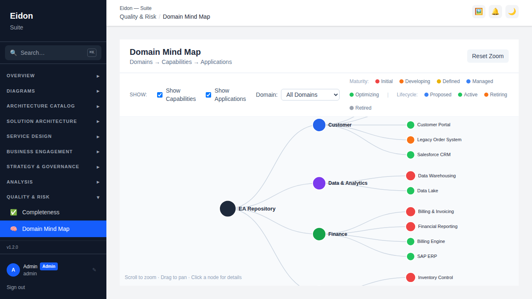Click the Customer Portal node circle
532x299 pixels.
(x=411, y=125)
